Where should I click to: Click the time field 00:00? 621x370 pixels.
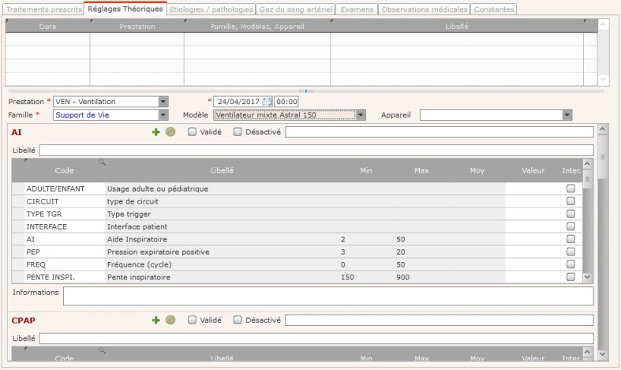click(286, 102)
